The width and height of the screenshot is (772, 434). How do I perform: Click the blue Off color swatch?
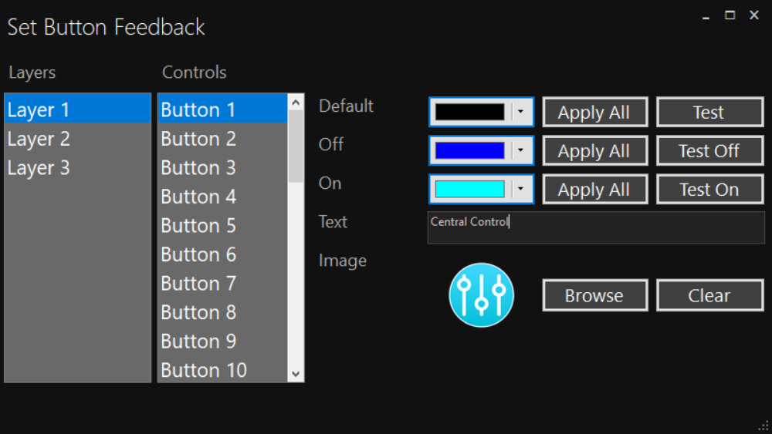(469, 150)
